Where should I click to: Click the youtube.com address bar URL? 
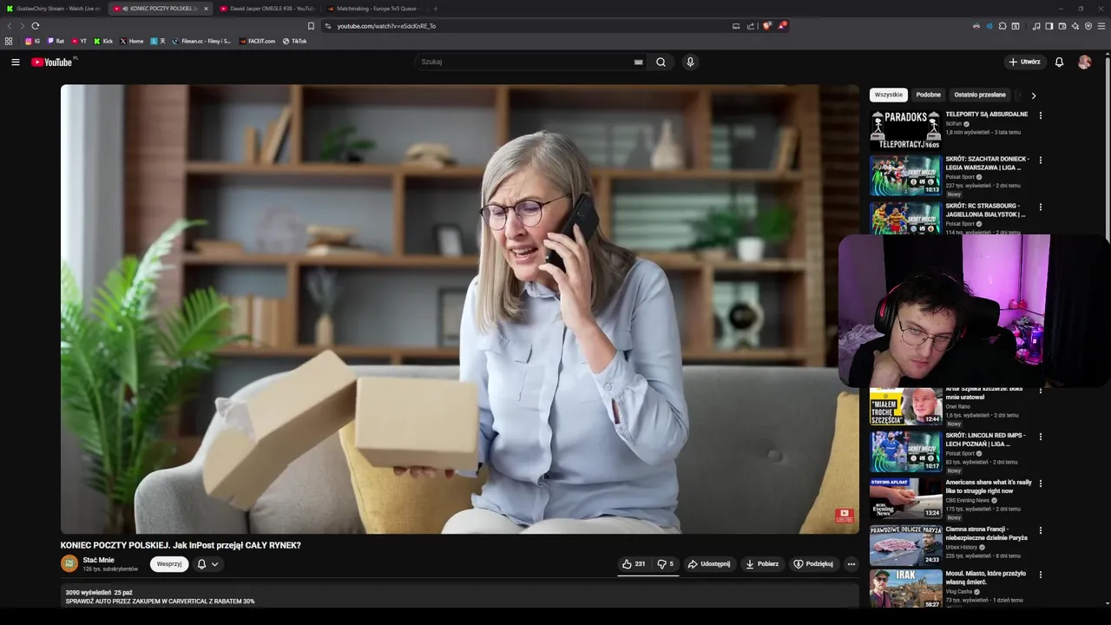click(x=386, y=26)
